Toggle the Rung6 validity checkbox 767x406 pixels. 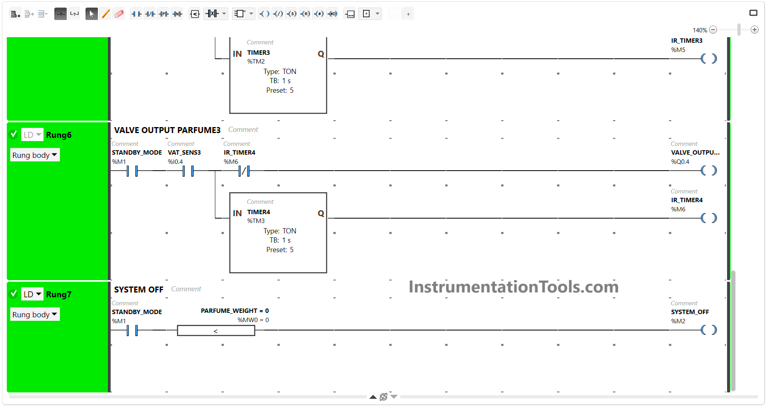(x=14, y=134)
